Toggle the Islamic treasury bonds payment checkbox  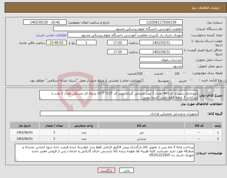point(144,80)
